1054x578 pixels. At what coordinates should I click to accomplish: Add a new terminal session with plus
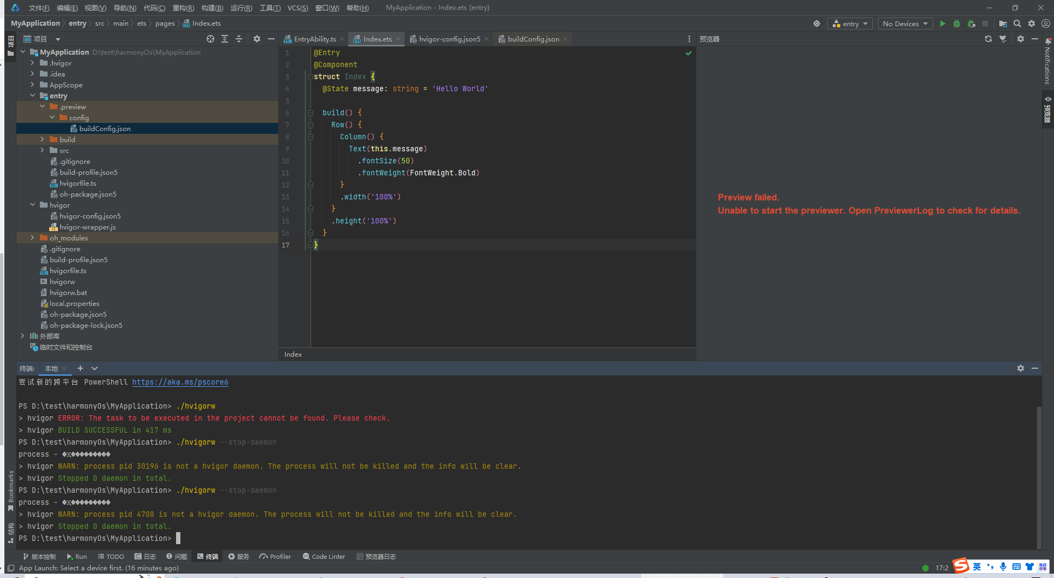pyautogui.click(x=80, y=368)
